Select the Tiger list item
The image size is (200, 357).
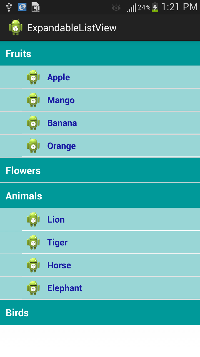111,242
